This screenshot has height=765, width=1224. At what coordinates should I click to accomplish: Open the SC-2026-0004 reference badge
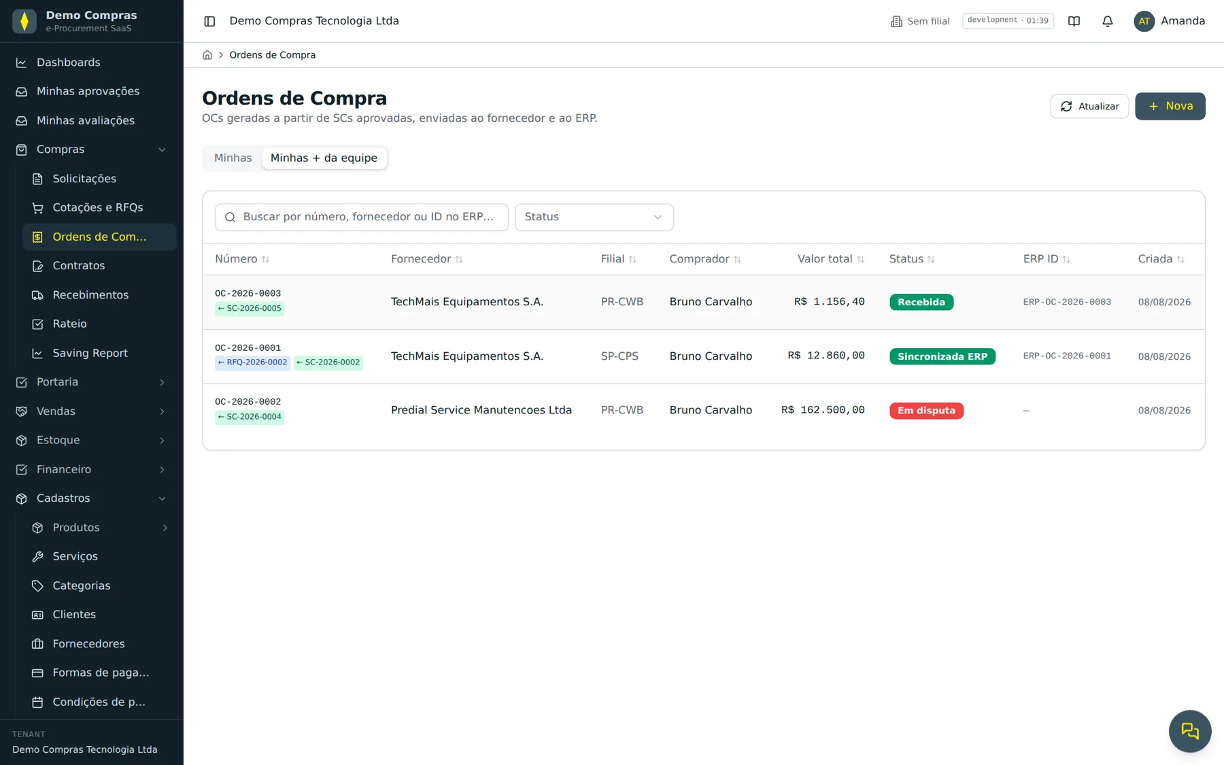pyautogui.click(x=250, y=417)
